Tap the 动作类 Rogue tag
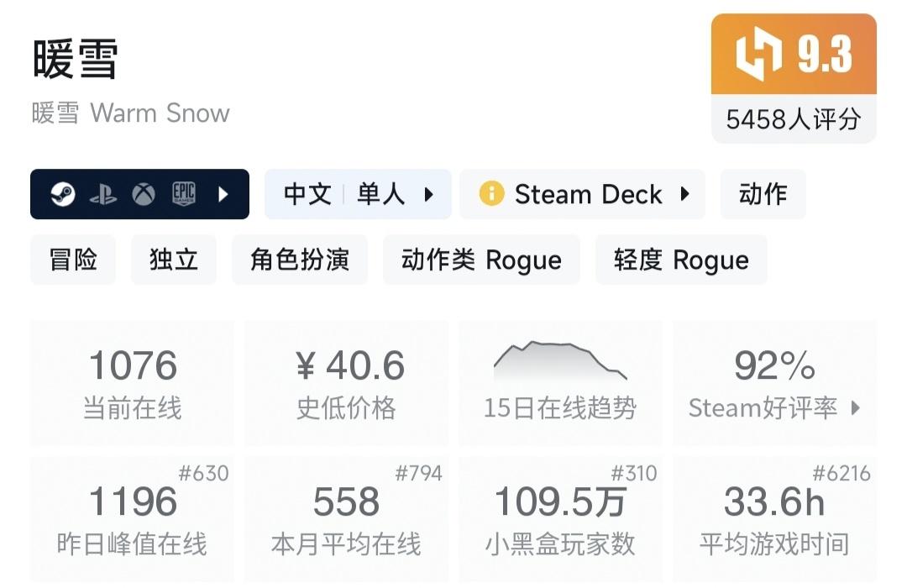The height and width of the screenshot is (588, 907). click(x=481, y=260)
